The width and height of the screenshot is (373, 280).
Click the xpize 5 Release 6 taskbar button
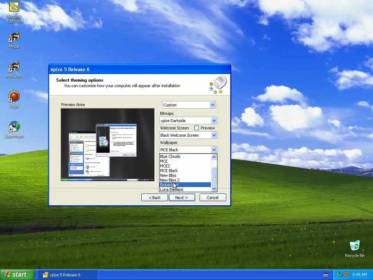click(67, 275)
